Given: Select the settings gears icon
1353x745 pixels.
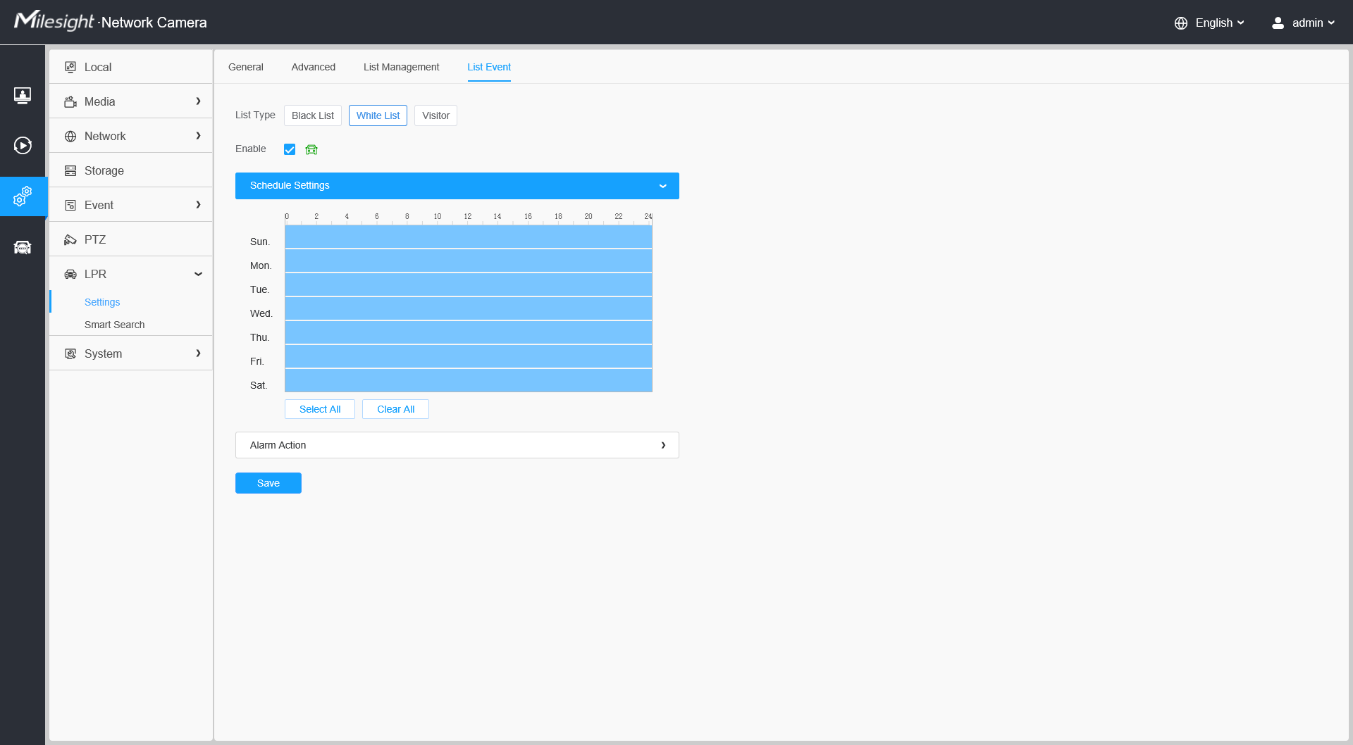Looking at the screenshot, I should (23, 196).
